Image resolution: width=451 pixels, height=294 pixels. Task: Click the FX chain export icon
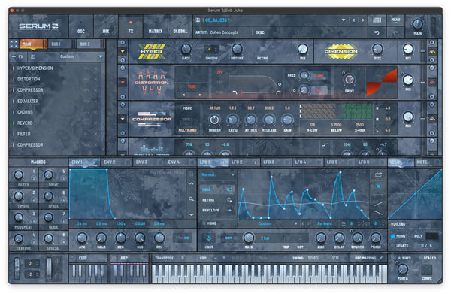(x=33, y=56)
